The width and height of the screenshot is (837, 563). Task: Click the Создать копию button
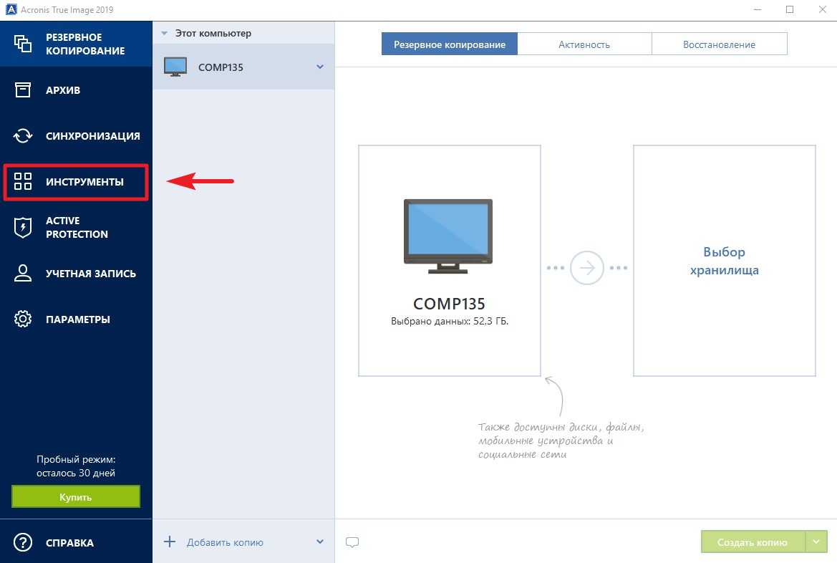(x=752, y=542)
